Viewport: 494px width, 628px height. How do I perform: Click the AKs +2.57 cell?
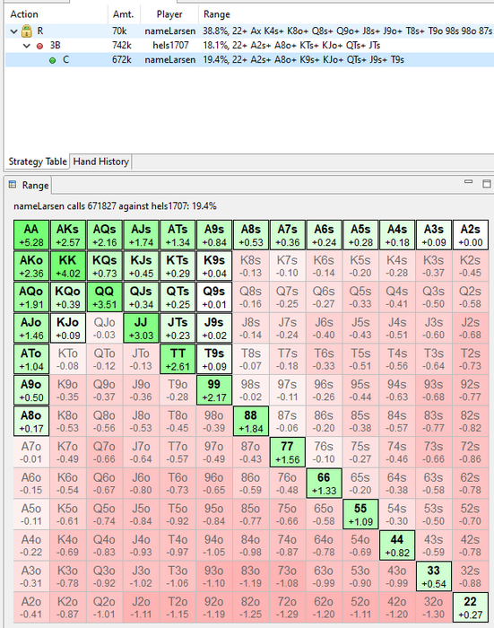coord(67,235)
